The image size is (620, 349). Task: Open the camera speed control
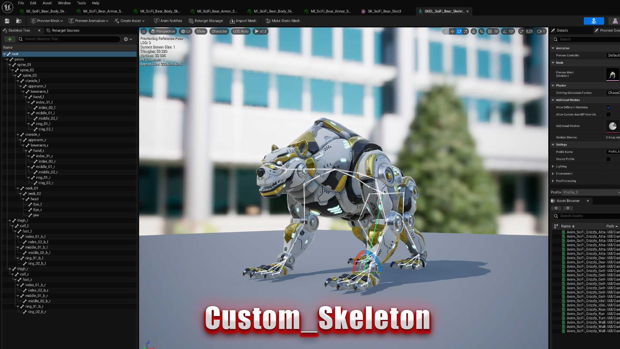(x=541, y=31)
